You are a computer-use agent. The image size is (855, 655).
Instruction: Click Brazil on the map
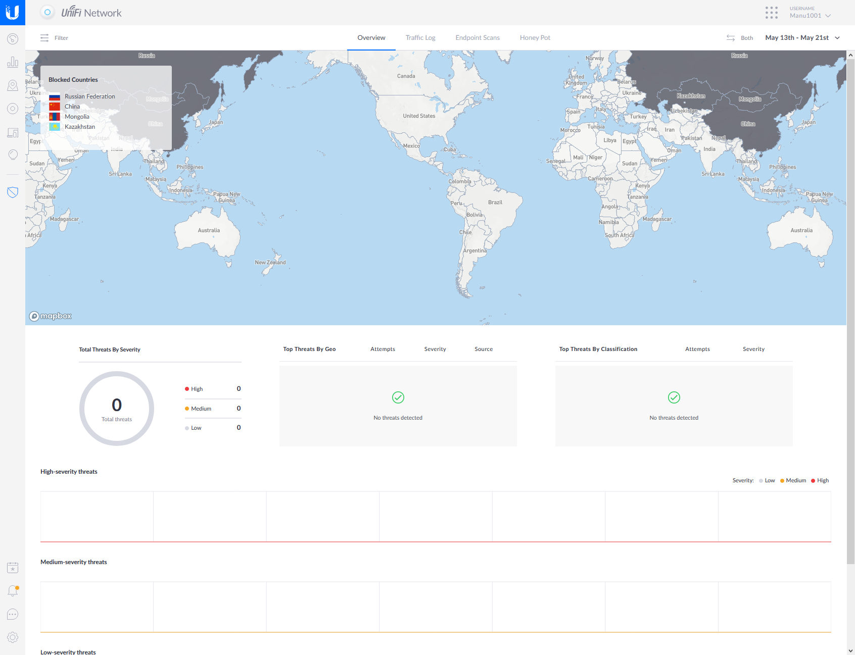[x=495, y=202]
